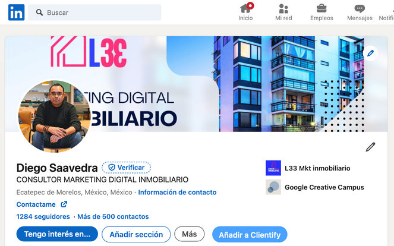The image size is (394, 246).
Task: Click the Añadir a Clientify button
Action: click(250, 235)
